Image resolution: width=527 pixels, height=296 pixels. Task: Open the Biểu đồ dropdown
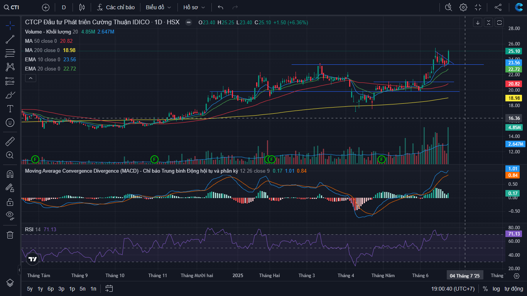click(x=158, y=7)
